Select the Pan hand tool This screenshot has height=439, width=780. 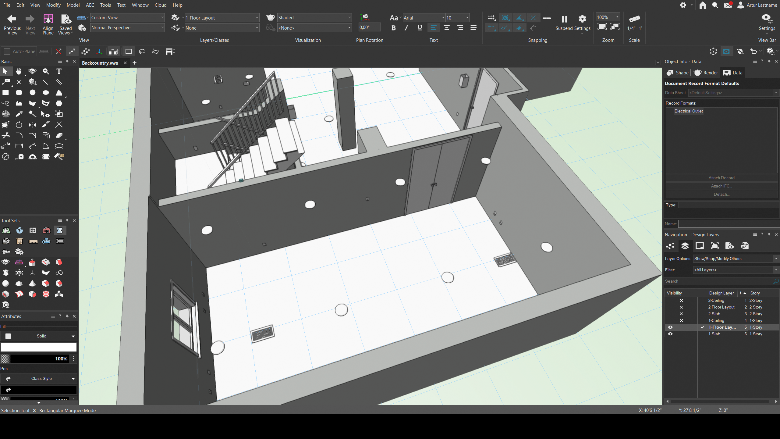click(x=19, y=71)
